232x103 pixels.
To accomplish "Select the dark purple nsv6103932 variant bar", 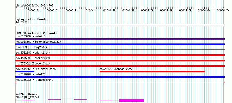I will tap(120, 39).
